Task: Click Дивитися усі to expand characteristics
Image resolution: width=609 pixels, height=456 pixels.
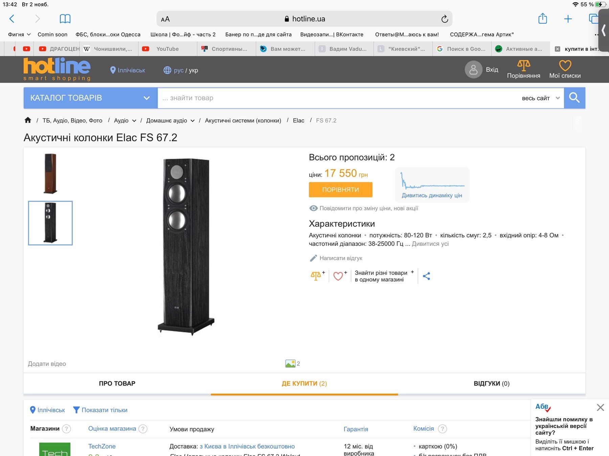Action: click(x=430, y=244)
